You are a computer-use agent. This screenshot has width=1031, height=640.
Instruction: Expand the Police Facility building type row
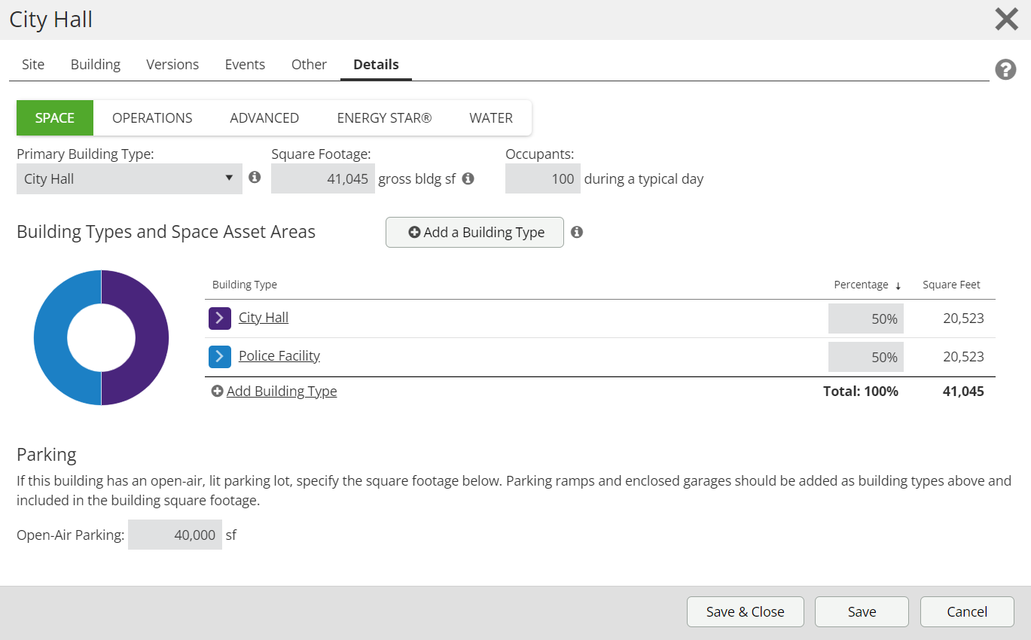(219, 356)
